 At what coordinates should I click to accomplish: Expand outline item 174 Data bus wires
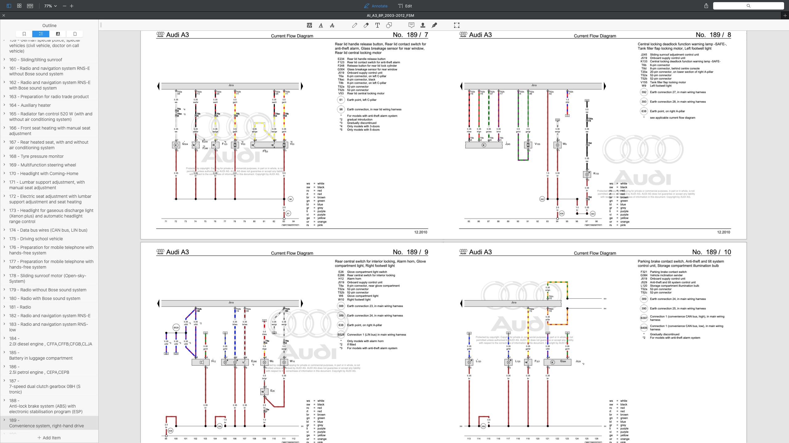pos(4,230)
